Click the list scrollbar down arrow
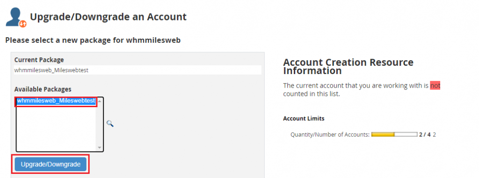 tap(100, 148)
